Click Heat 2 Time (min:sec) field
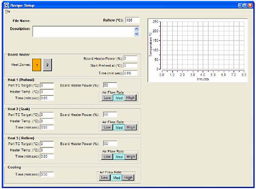 [47, 128]
